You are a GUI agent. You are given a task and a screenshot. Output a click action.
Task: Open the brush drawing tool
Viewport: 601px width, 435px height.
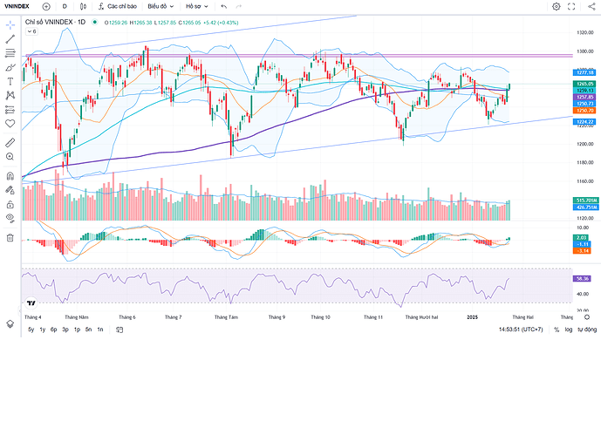pyautogui.click(x=10, y=67)
